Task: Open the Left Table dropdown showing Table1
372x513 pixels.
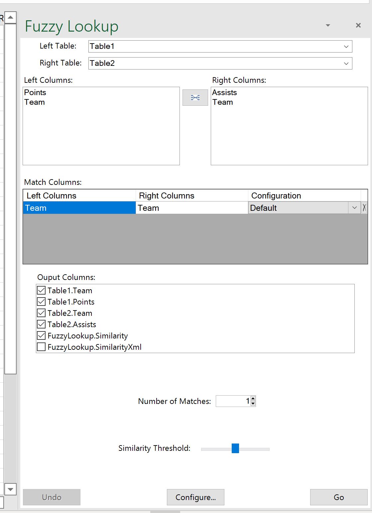Action: 346,46
